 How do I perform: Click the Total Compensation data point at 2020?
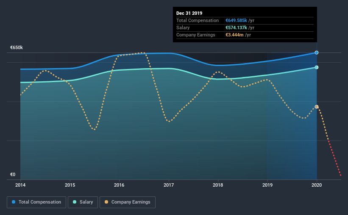[317, 52]
